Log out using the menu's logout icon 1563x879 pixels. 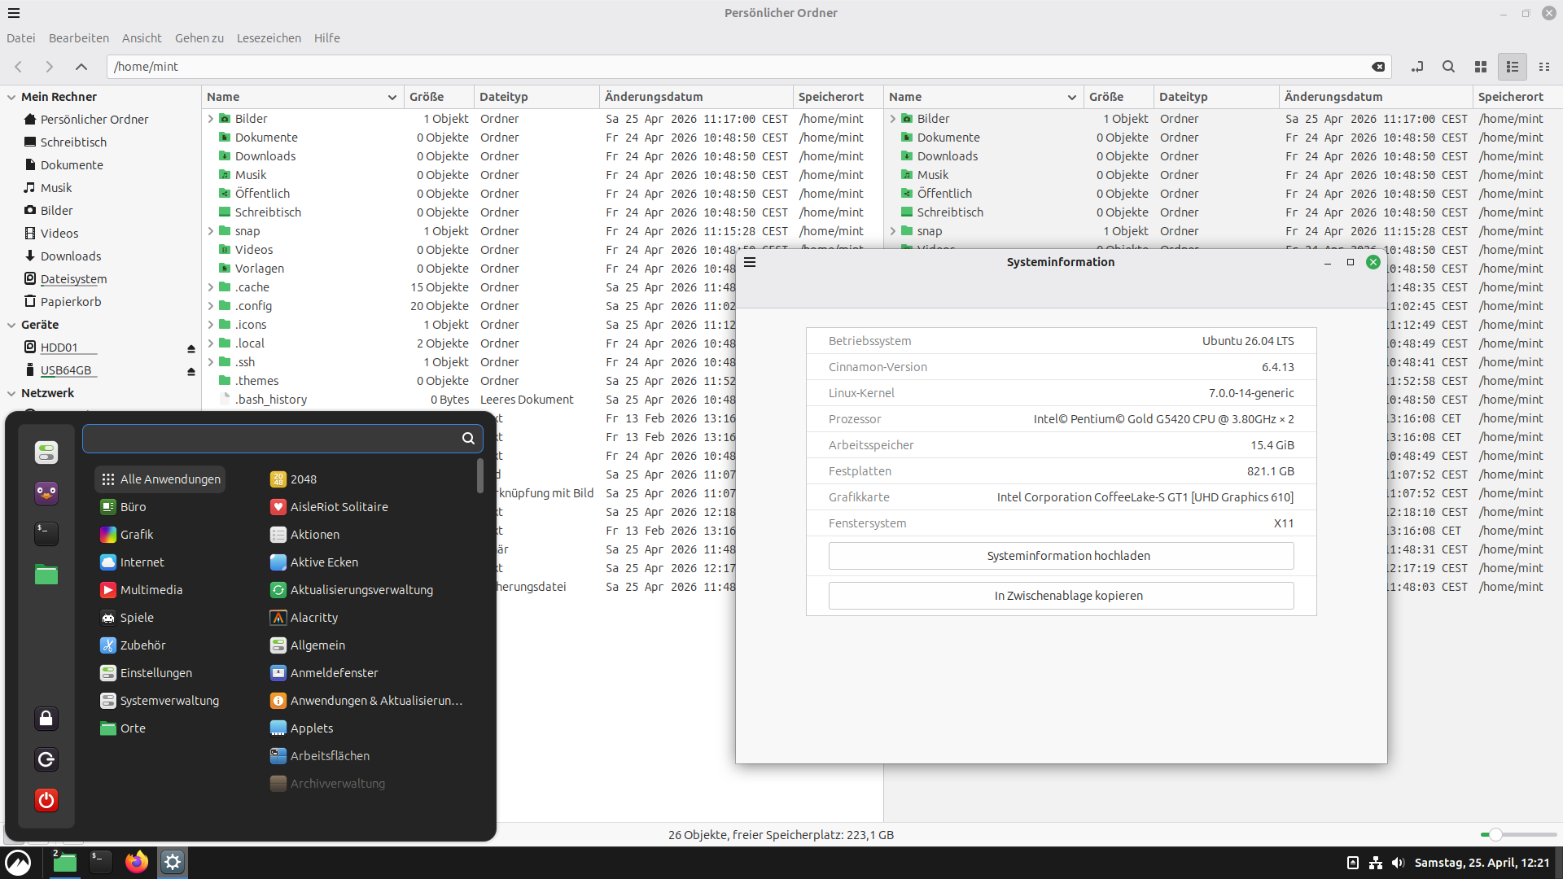click(46, 759)
